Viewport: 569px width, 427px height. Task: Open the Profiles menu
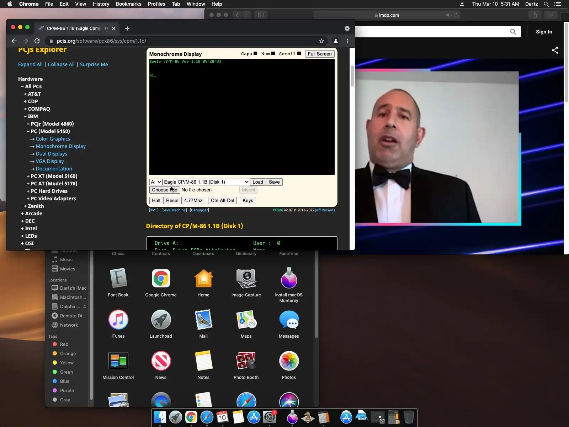[x=156, y=4]
